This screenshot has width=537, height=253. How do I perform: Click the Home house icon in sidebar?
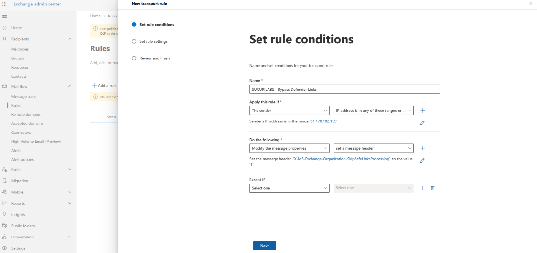[x=5, y=28]
